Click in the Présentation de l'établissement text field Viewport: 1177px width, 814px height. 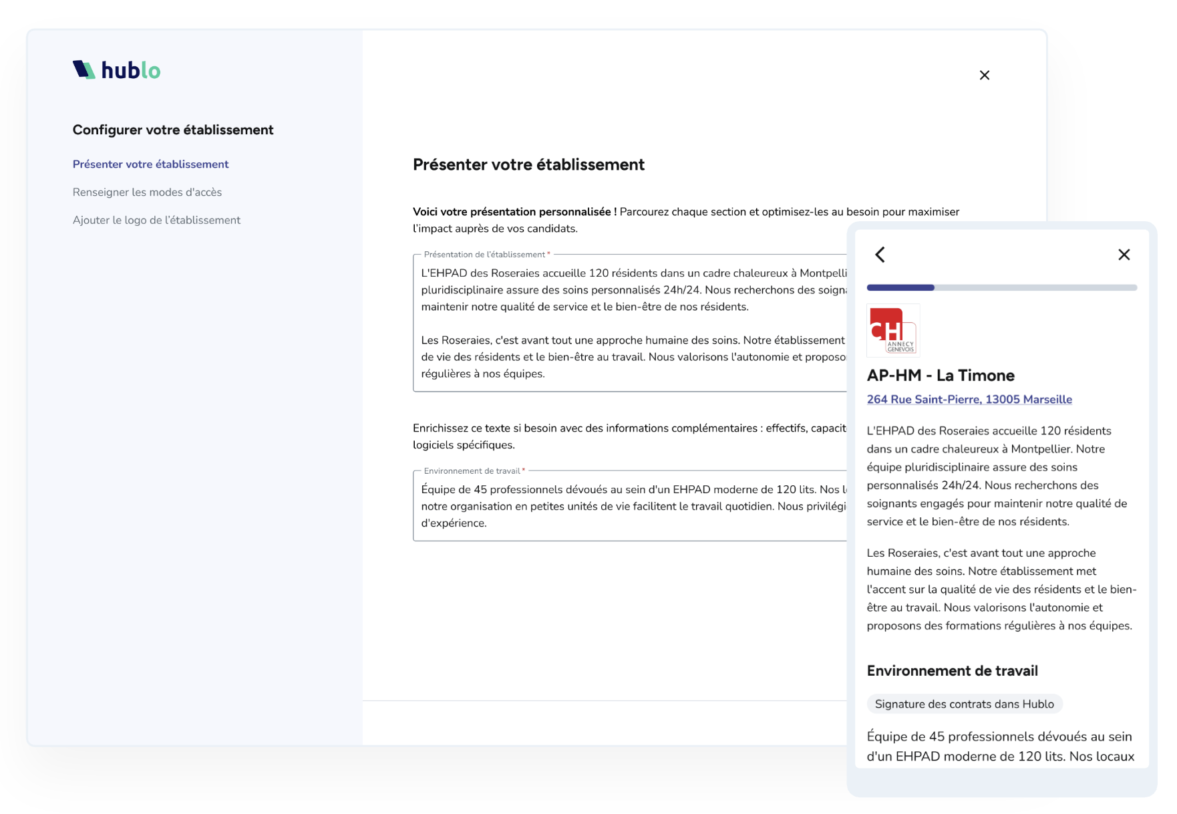pos(630,323)
